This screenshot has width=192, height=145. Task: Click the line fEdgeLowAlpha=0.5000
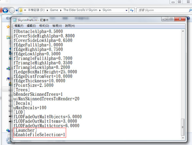[37, 54]
